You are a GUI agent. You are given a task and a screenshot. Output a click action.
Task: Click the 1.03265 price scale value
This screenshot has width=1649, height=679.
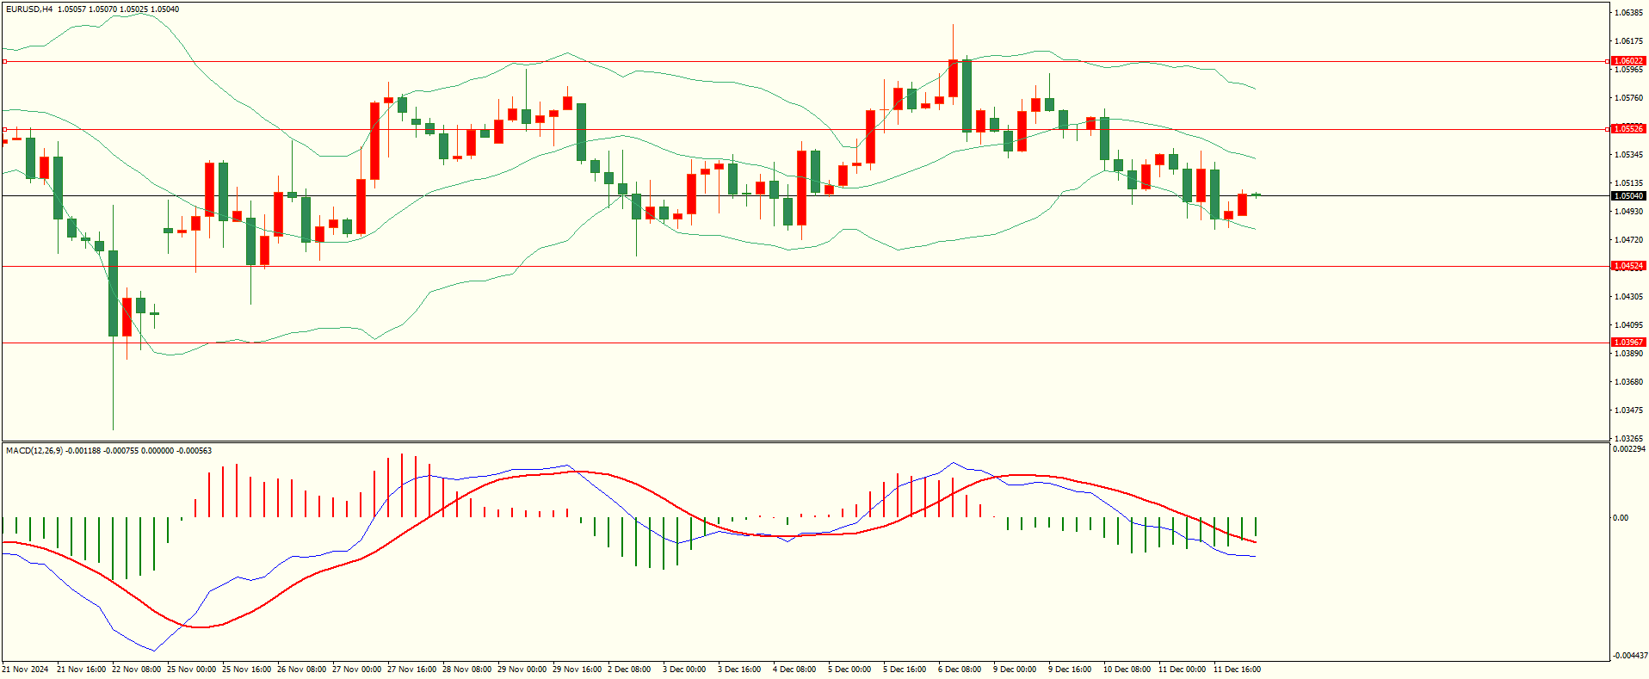[1629, 438]
